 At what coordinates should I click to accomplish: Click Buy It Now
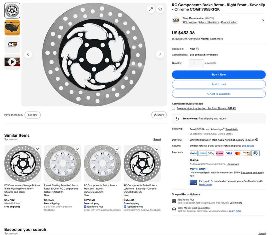[219, 74]
